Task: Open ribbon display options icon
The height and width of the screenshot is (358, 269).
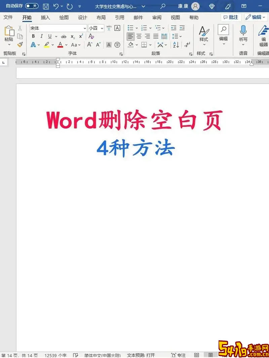Action: (x=244, y=6)
